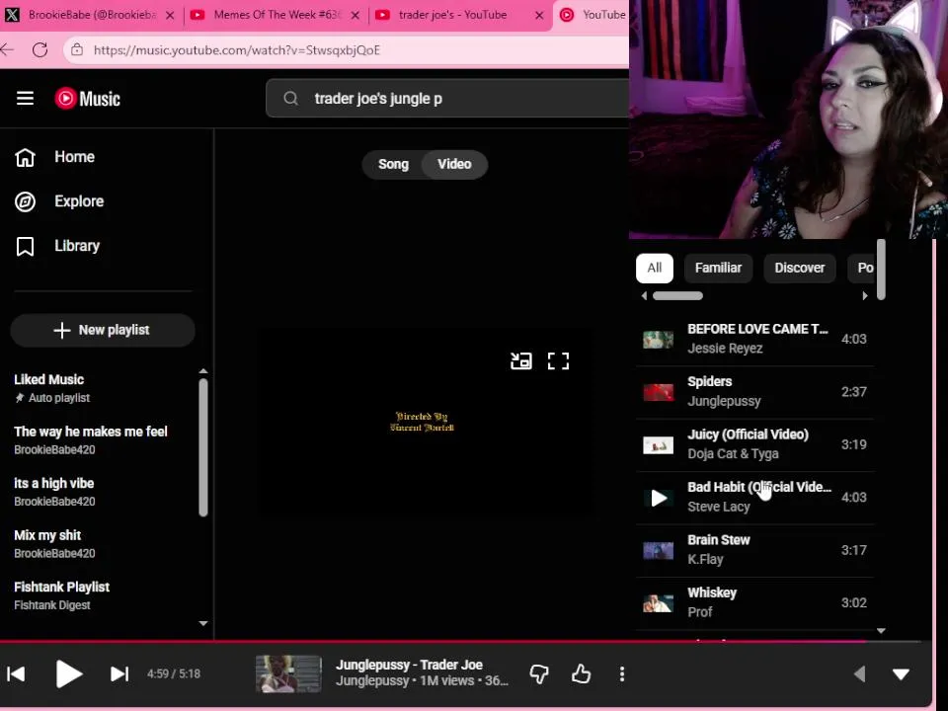The width and height of the screenshot is (948, 711).
Task: Open Explore in sidebar
Action: click(59, 201)
